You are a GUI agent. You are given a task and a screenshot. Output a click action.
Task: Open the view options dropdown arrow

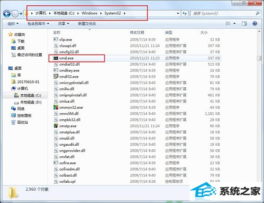[235, 24]
